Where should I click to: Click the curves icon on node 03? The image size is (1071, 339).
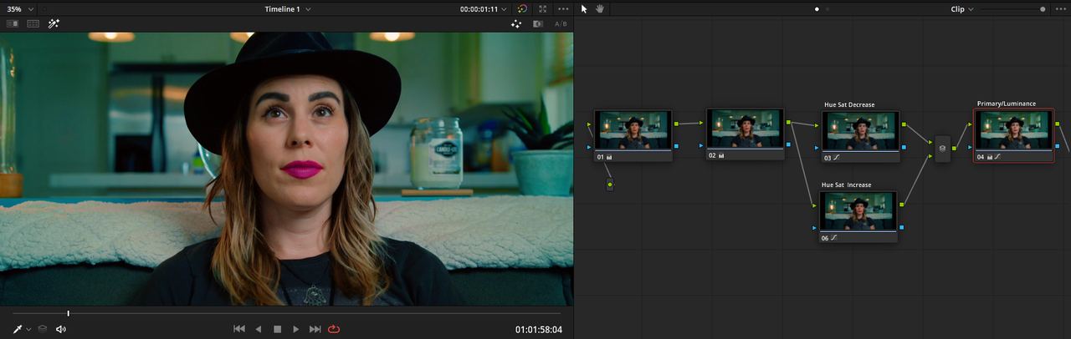(x=835, y=157)
